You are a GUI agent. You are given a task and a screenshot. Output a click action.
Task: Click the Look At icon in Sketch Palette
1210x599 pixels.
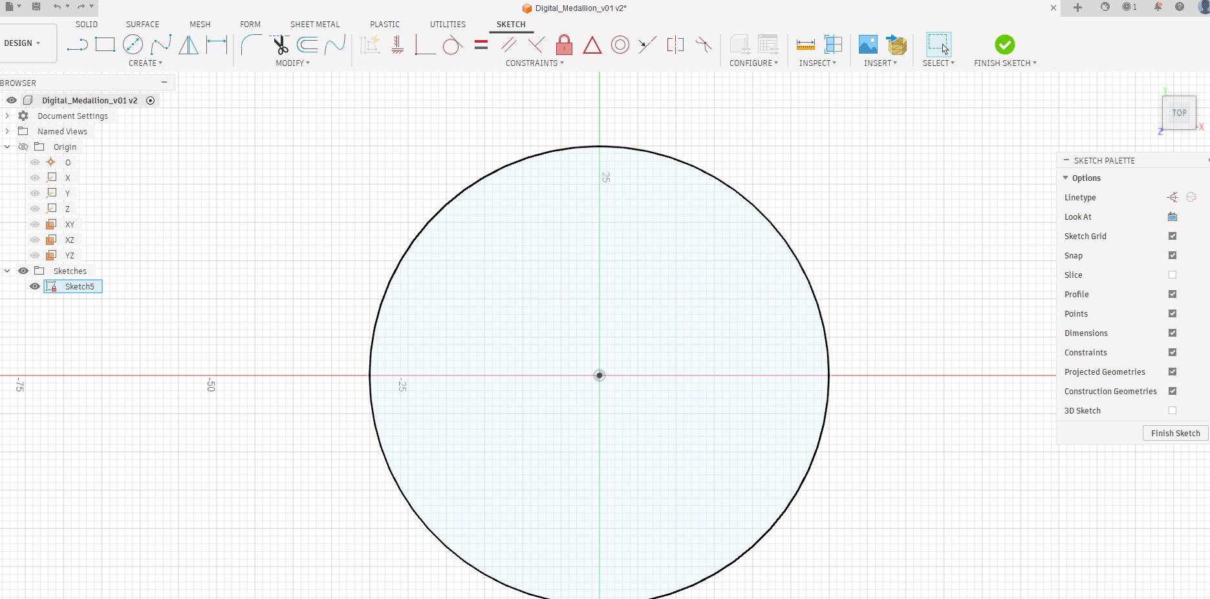click(1172, 217)
